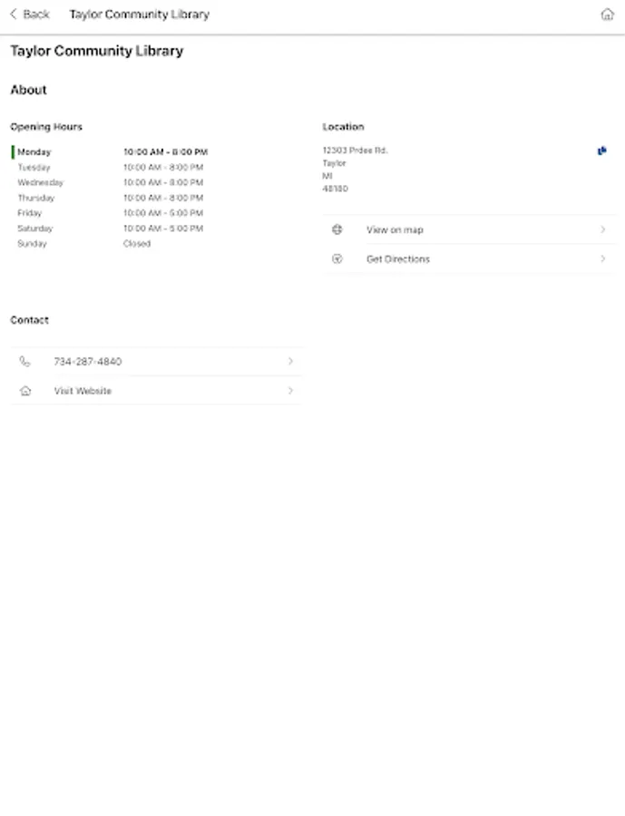The width and height of the screenshot is (625, 816).
Task: Expand the Visit Website row chevron
Action: [290, 391]
